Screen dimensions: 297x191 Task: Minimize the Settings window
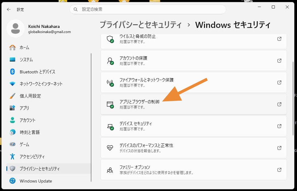[259, 7]
